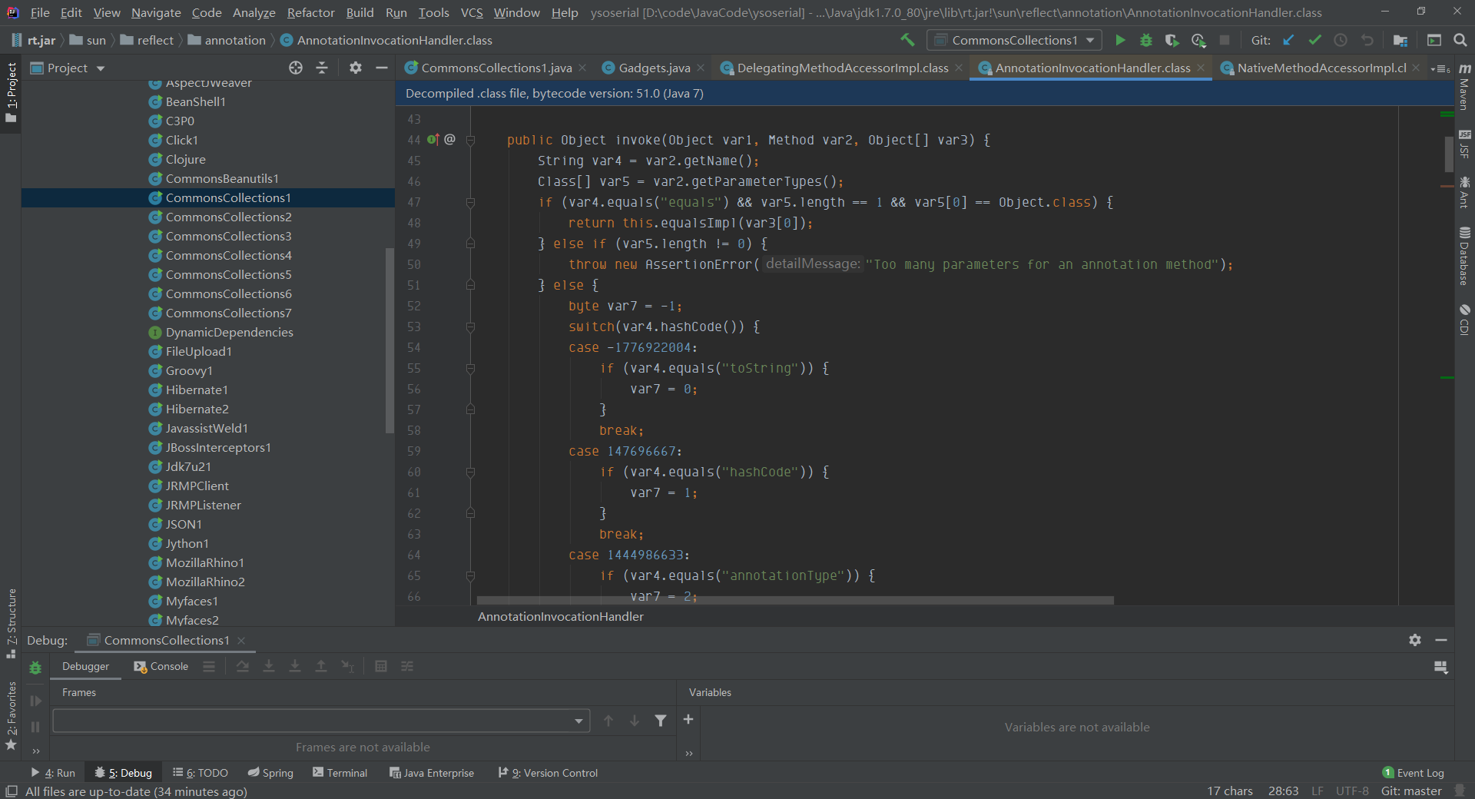Viewport: 1475px width, 799px height.
Task: Open the Refactor menu
Action: (310, 13)
